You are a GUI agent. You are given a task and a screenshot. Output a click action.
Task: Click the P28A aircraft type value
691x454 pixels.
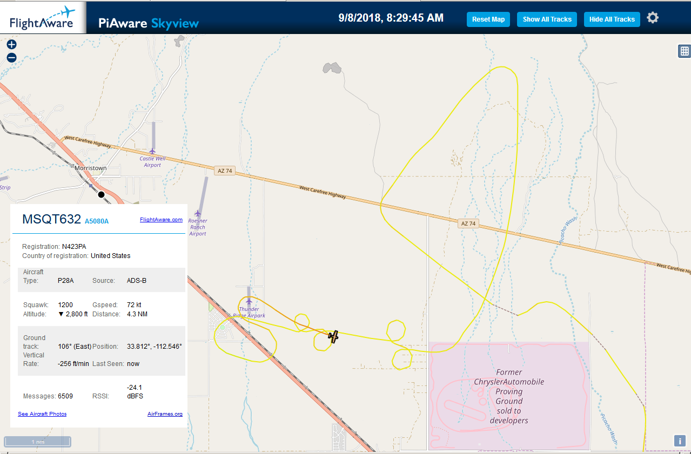pyautogui.click(x=66, y=281)
